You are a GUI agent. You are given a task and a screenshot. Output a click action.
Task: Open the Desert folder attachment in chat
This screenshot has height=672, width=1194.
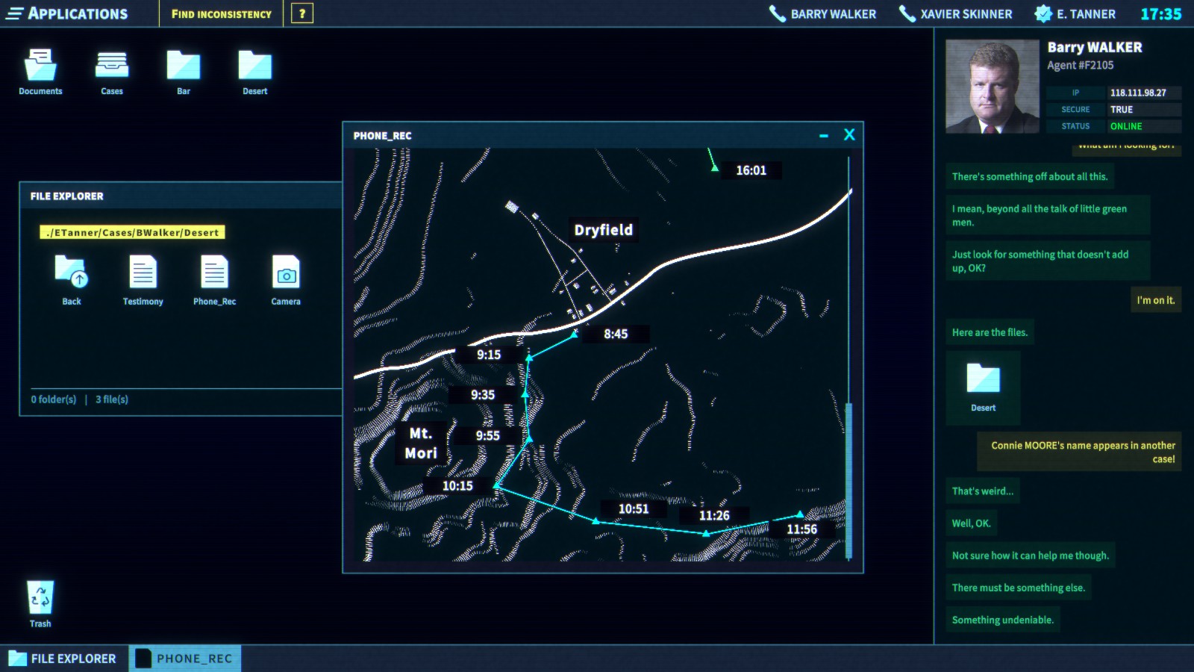click(x=983, y=385)
